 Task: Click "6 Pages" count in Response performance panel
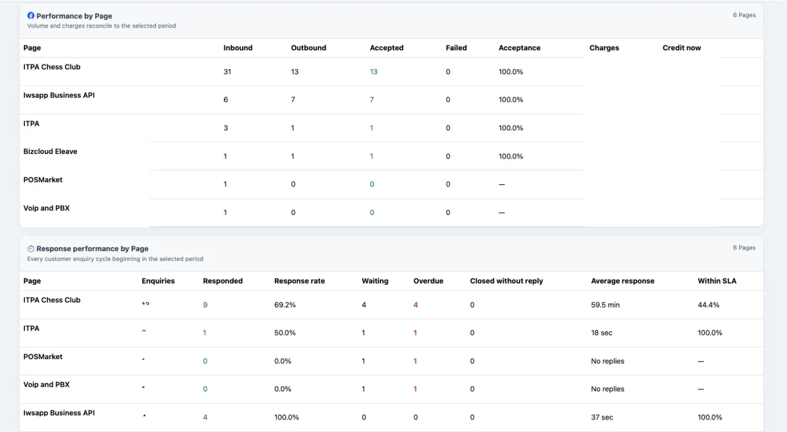tap(744, 248)
